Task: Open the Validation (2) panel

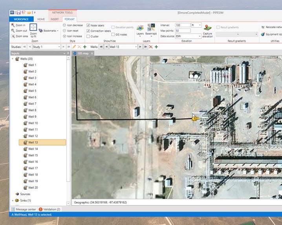Action: tap(49, 209)
